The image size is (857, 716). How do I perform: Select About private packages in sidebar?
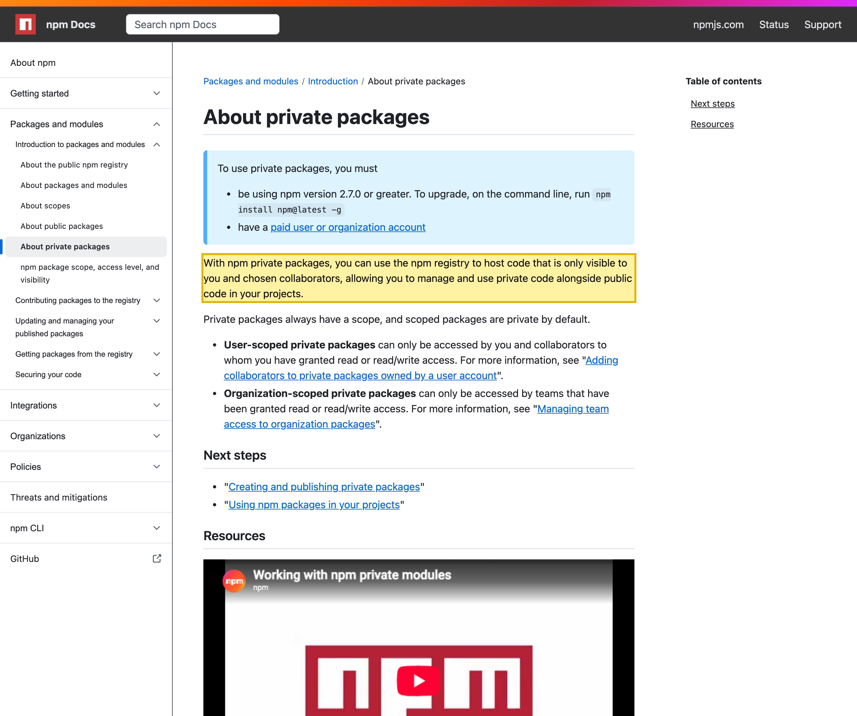tap(86, 247)
